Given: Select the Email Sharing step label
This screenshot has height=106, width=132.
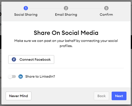Looking at the screenshot, I should pyautogui.click(x=66, y=15).
